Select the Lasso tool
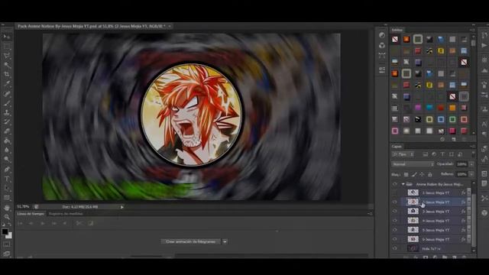 (7, 56)
